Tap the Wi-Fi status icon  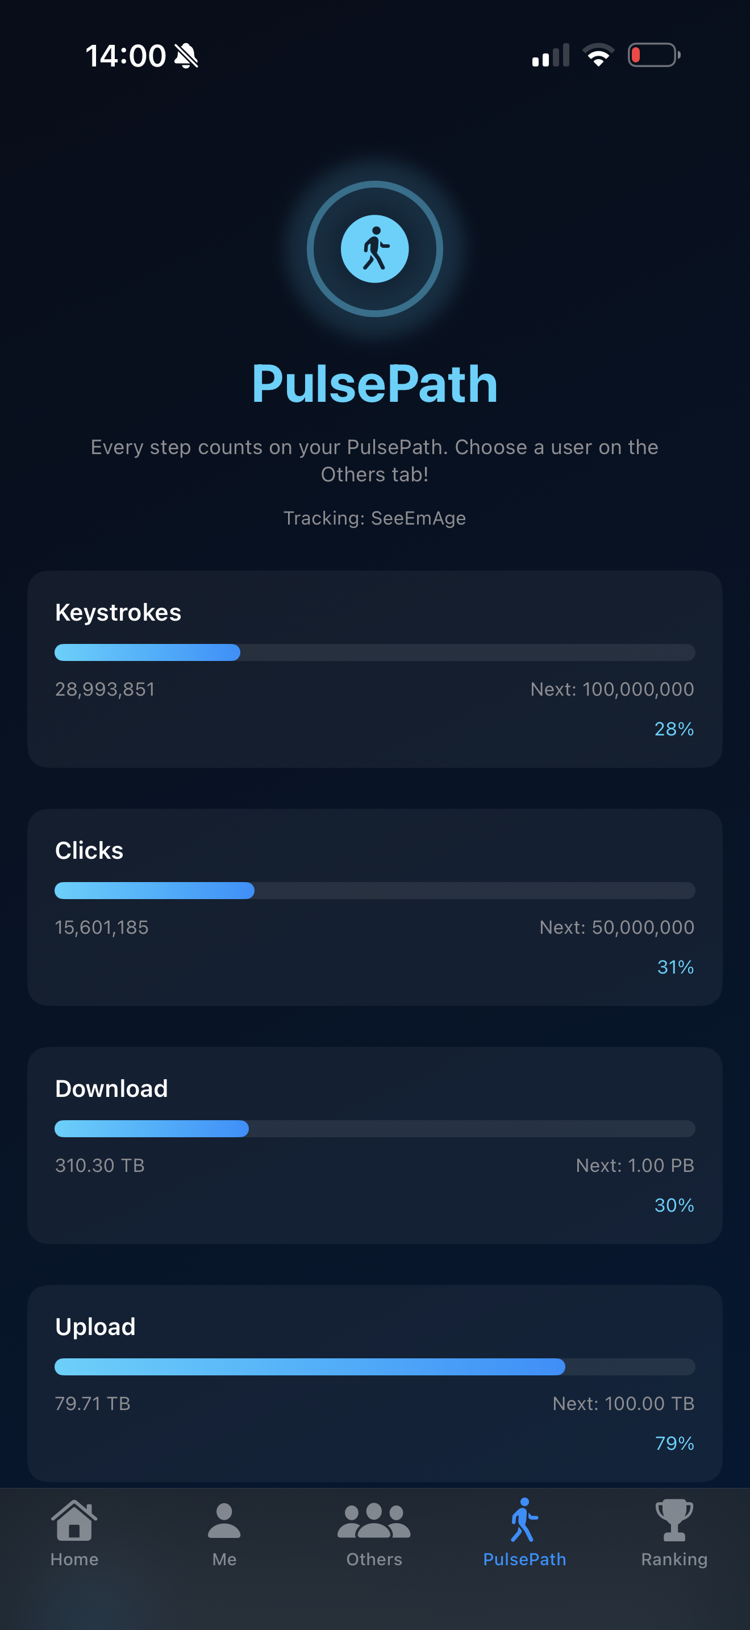pyautogui.click(x=598, y=55)
